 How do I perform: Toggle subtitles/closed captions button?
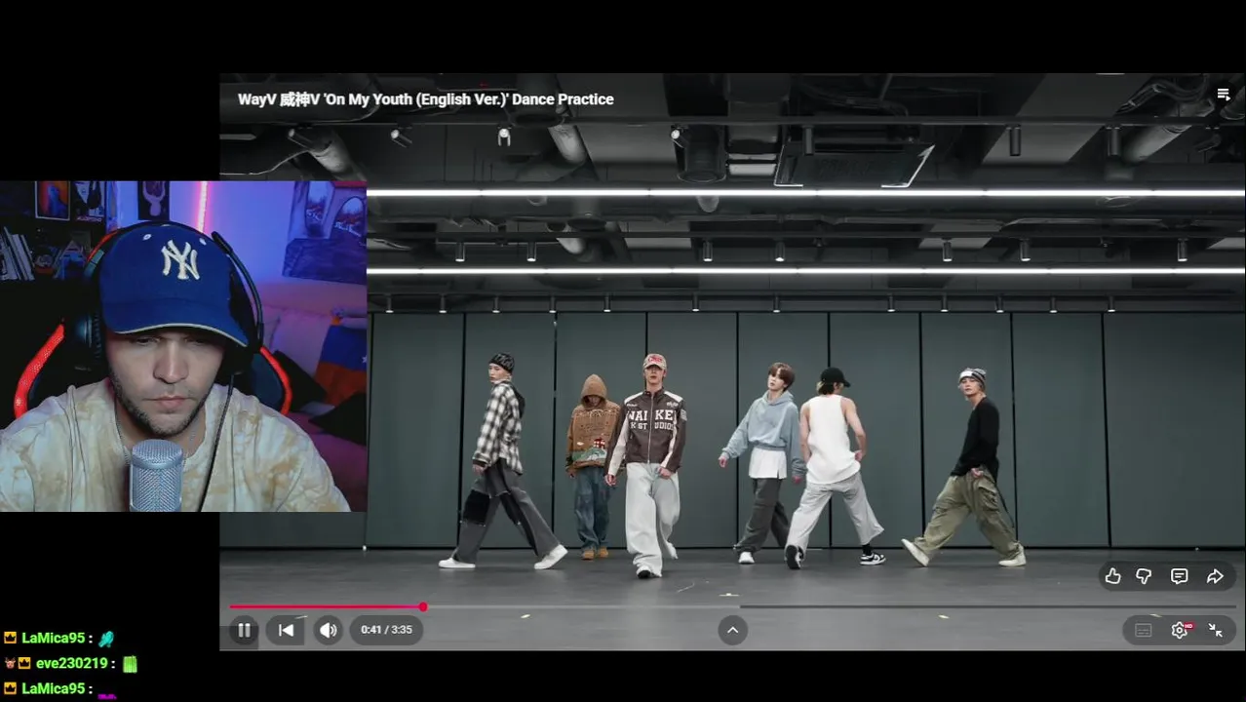tap(1144, 630)
